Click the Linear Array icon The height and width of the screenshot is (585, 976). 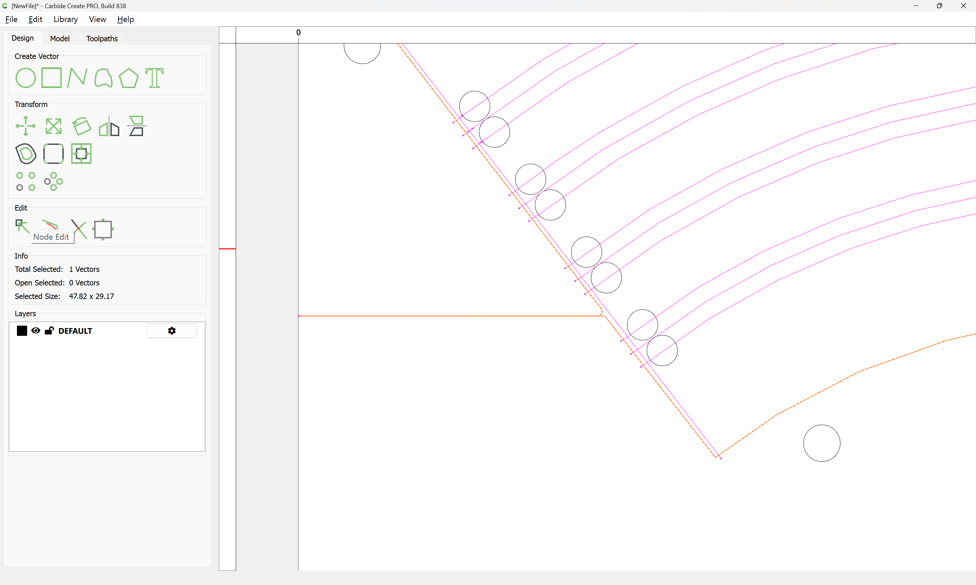point(26,181)
